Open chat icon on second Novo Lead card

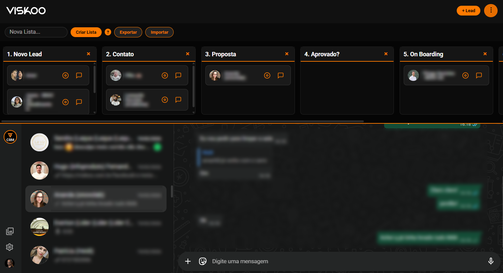click(x=79, y=102)
